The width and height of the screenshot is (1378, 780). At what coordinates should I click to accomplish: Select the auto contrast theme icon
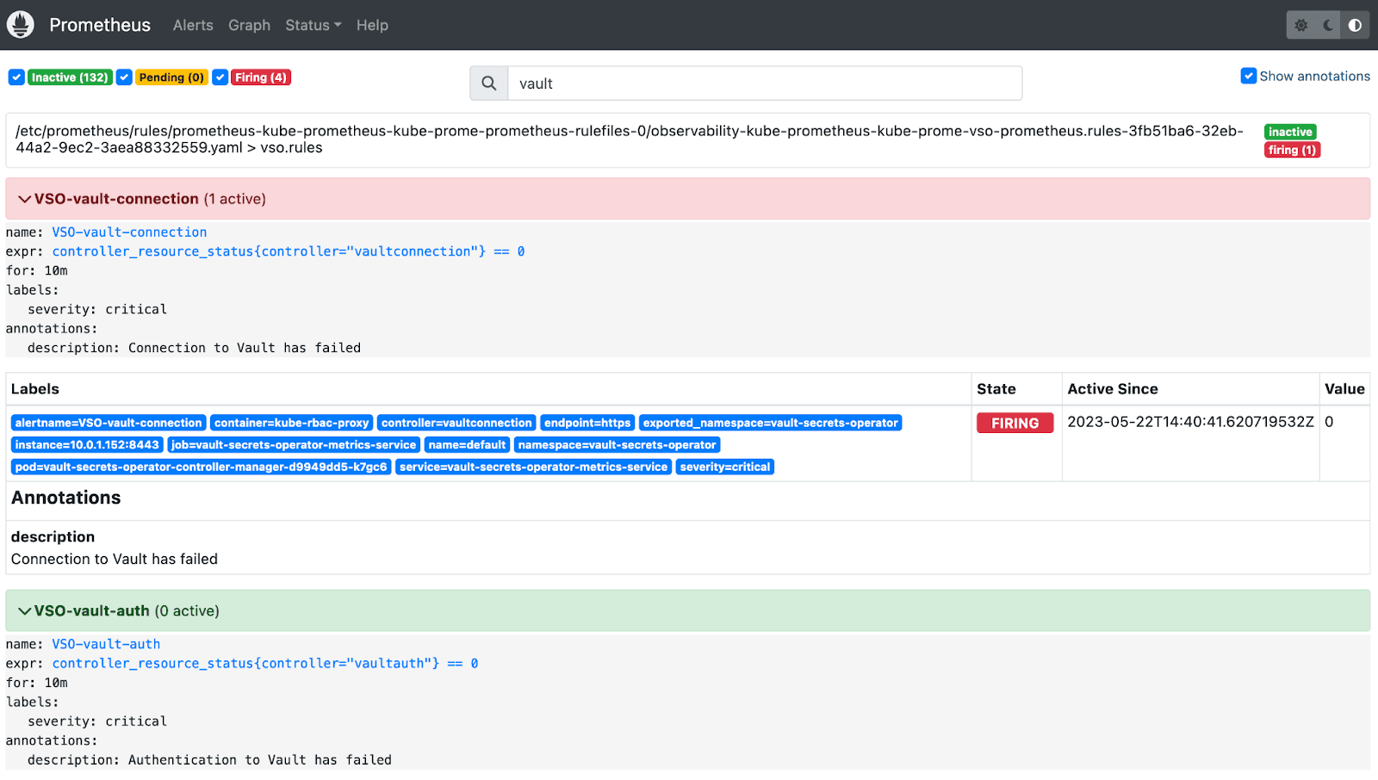[1355, 25]
